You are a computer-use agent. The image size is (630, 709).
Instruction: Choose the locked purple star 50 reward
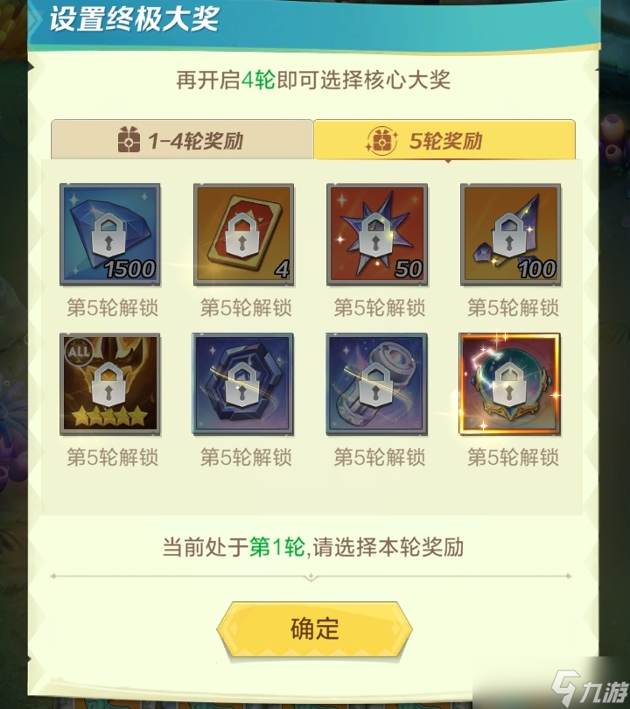click(377, 235)
